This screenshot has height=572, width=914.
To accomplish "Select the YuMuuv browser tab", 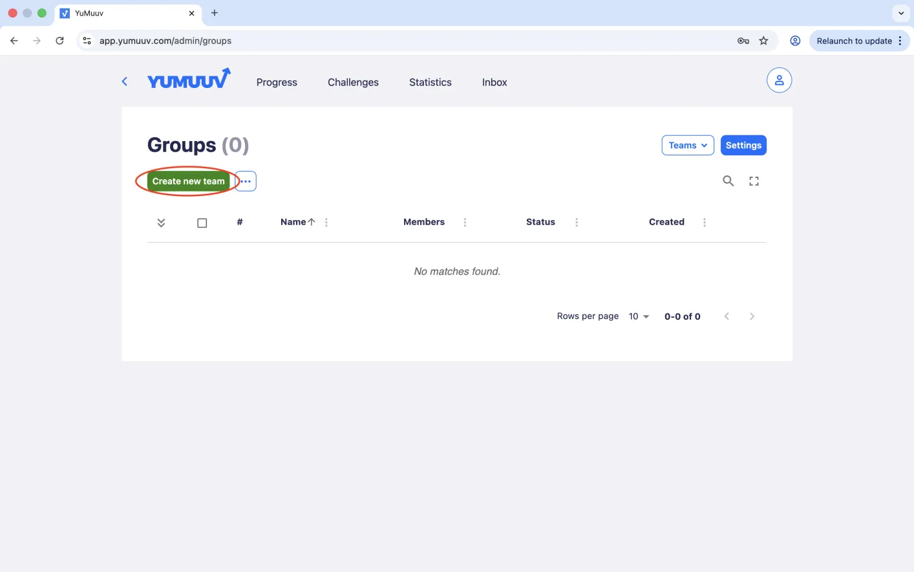I will click(x=127, y=13).
